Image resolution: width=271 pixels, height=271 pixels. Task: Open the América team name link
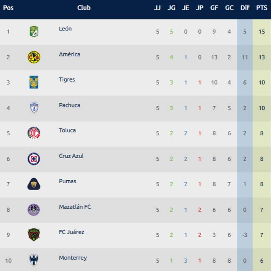point(69,54)
